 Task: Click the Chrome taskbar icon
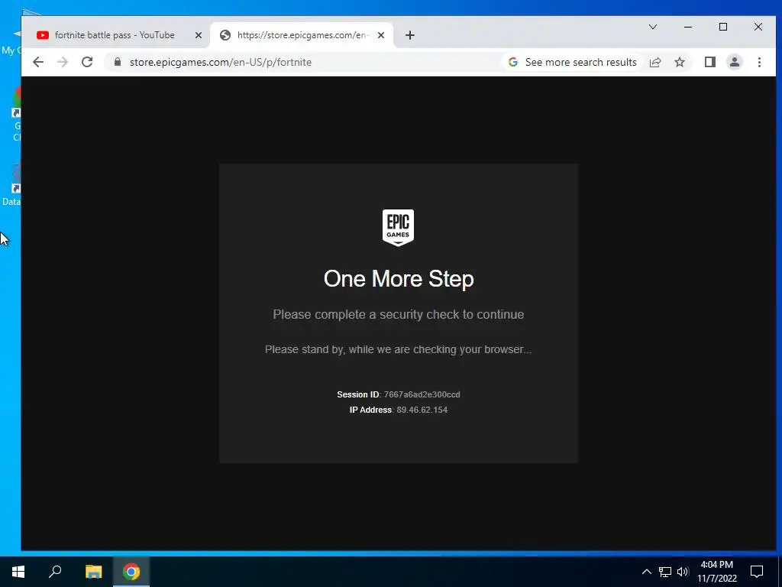pyautogui.click(x=131, y=572)
